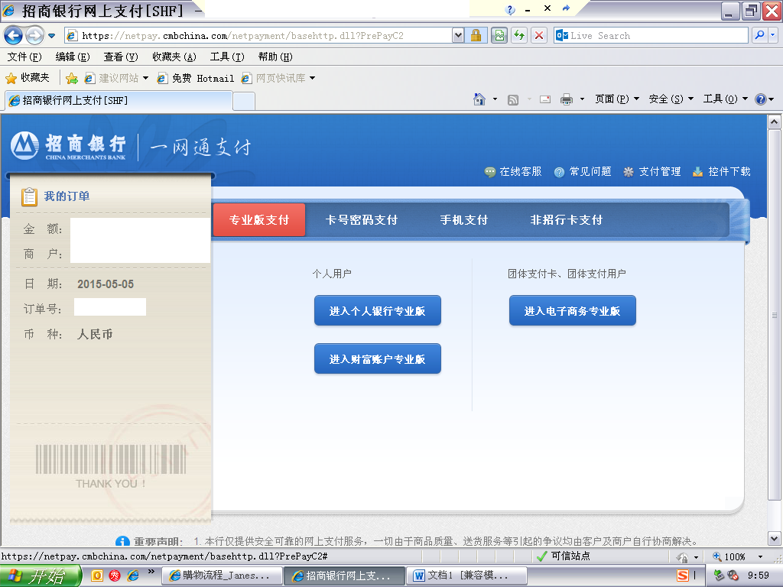
Task: Click the read mail icon in command bar
Action: (545, 99)
